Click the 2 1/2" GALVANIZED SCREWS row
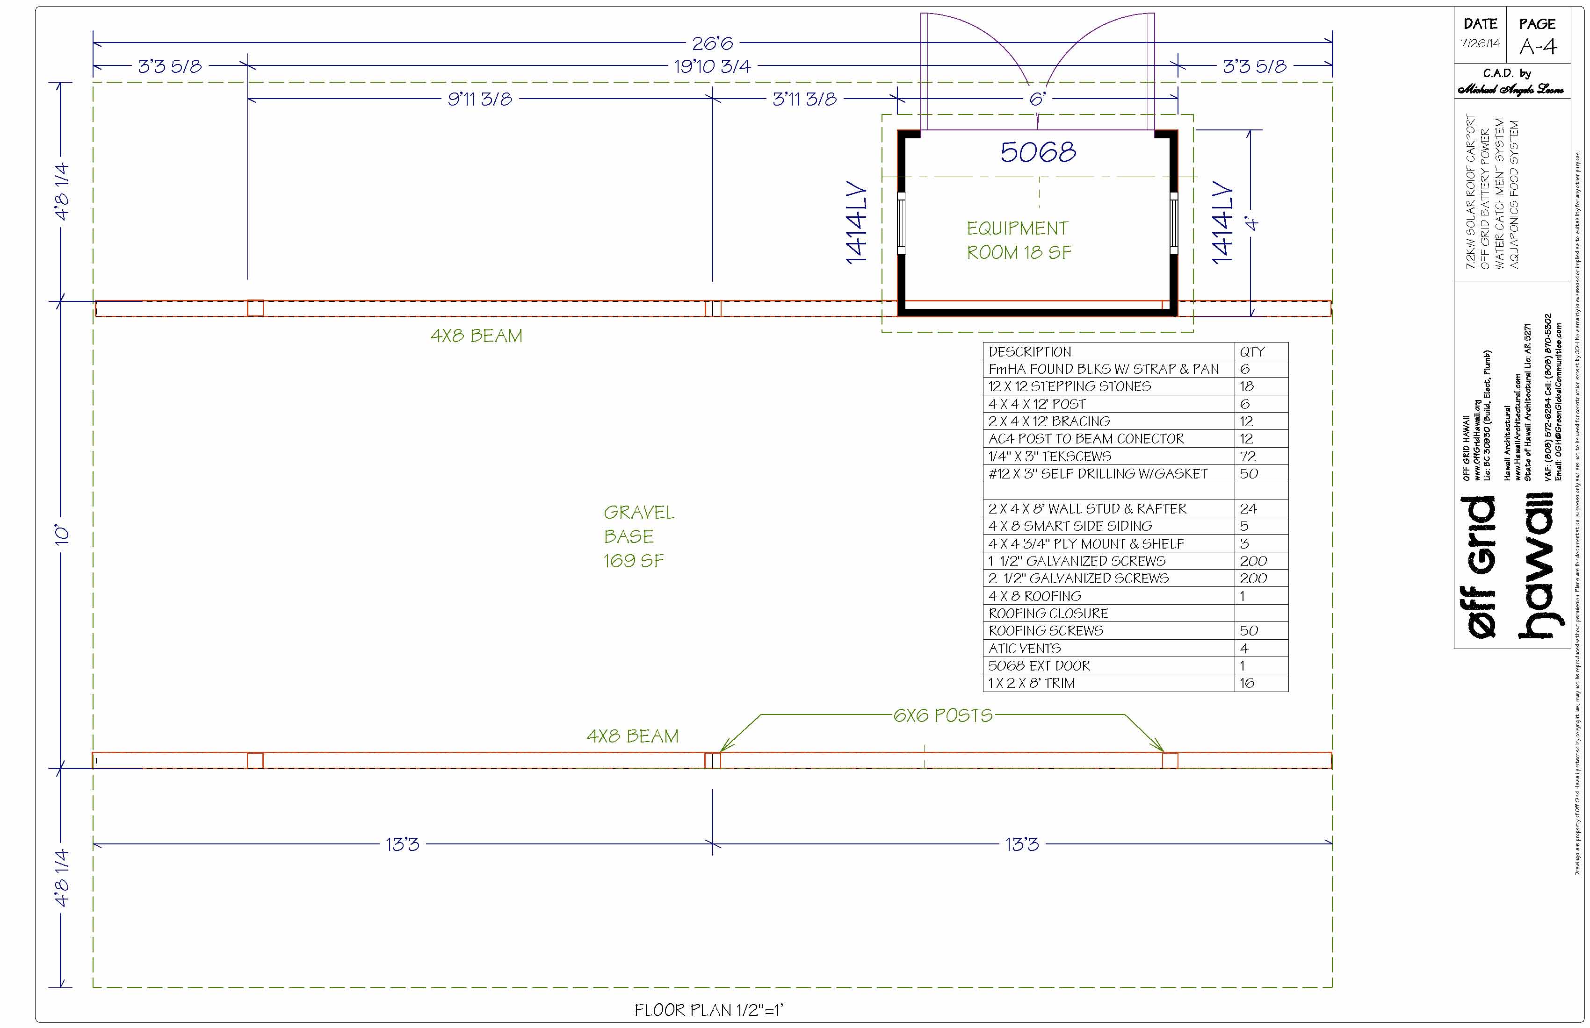This screenshot has height=1028, width=1590. tap(1135, 578)
